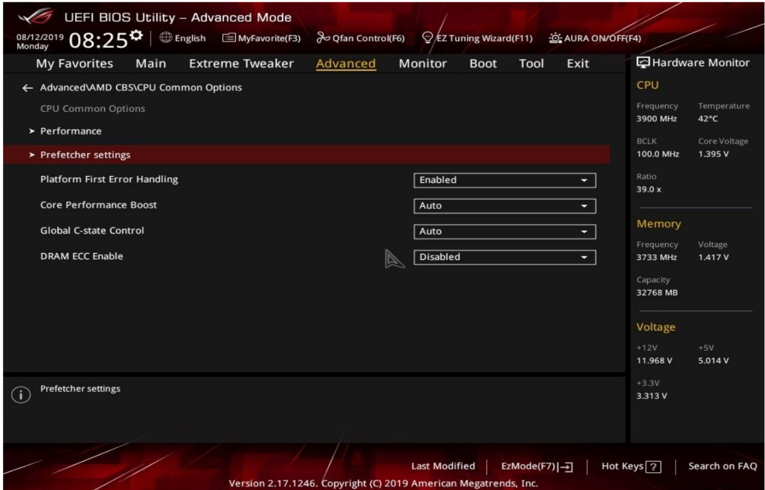Click Core Voltage value 1.395 V
The height and width of the screenshot is (490, 765).
point(713,154)
